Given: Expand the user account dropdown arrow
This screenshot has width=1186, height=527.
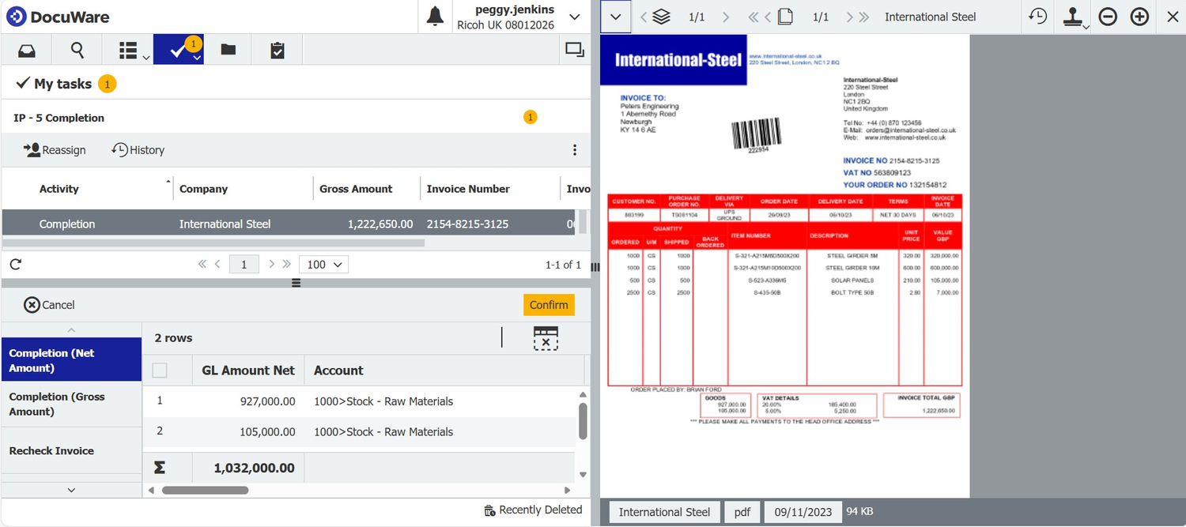Looking at the screenshot, I should tap(575, 17).
